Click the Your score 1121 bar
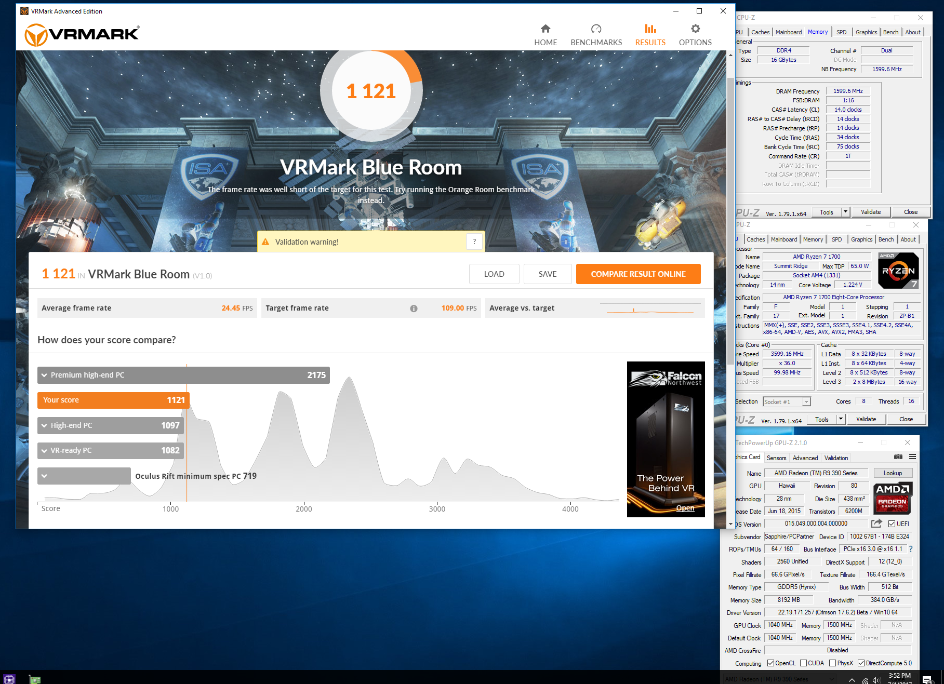This screenshot has height=684, width=944. click(x=114, y=400)
